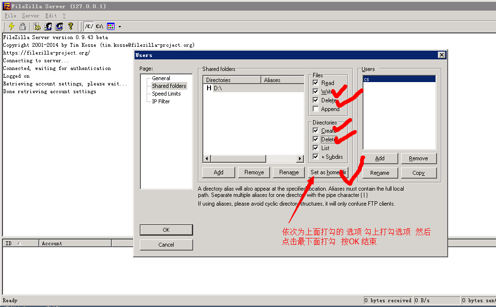The width and height of the screenshot is (496, 307).
Task: Click Remove under Shared folders
Action: (x=254, y=172)
